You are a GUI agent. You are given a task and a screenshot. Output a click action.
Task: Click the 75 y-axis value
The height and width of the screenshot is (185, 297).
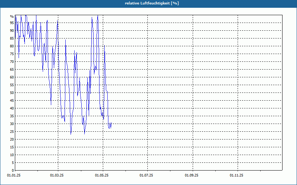click(x=12, y=54)
